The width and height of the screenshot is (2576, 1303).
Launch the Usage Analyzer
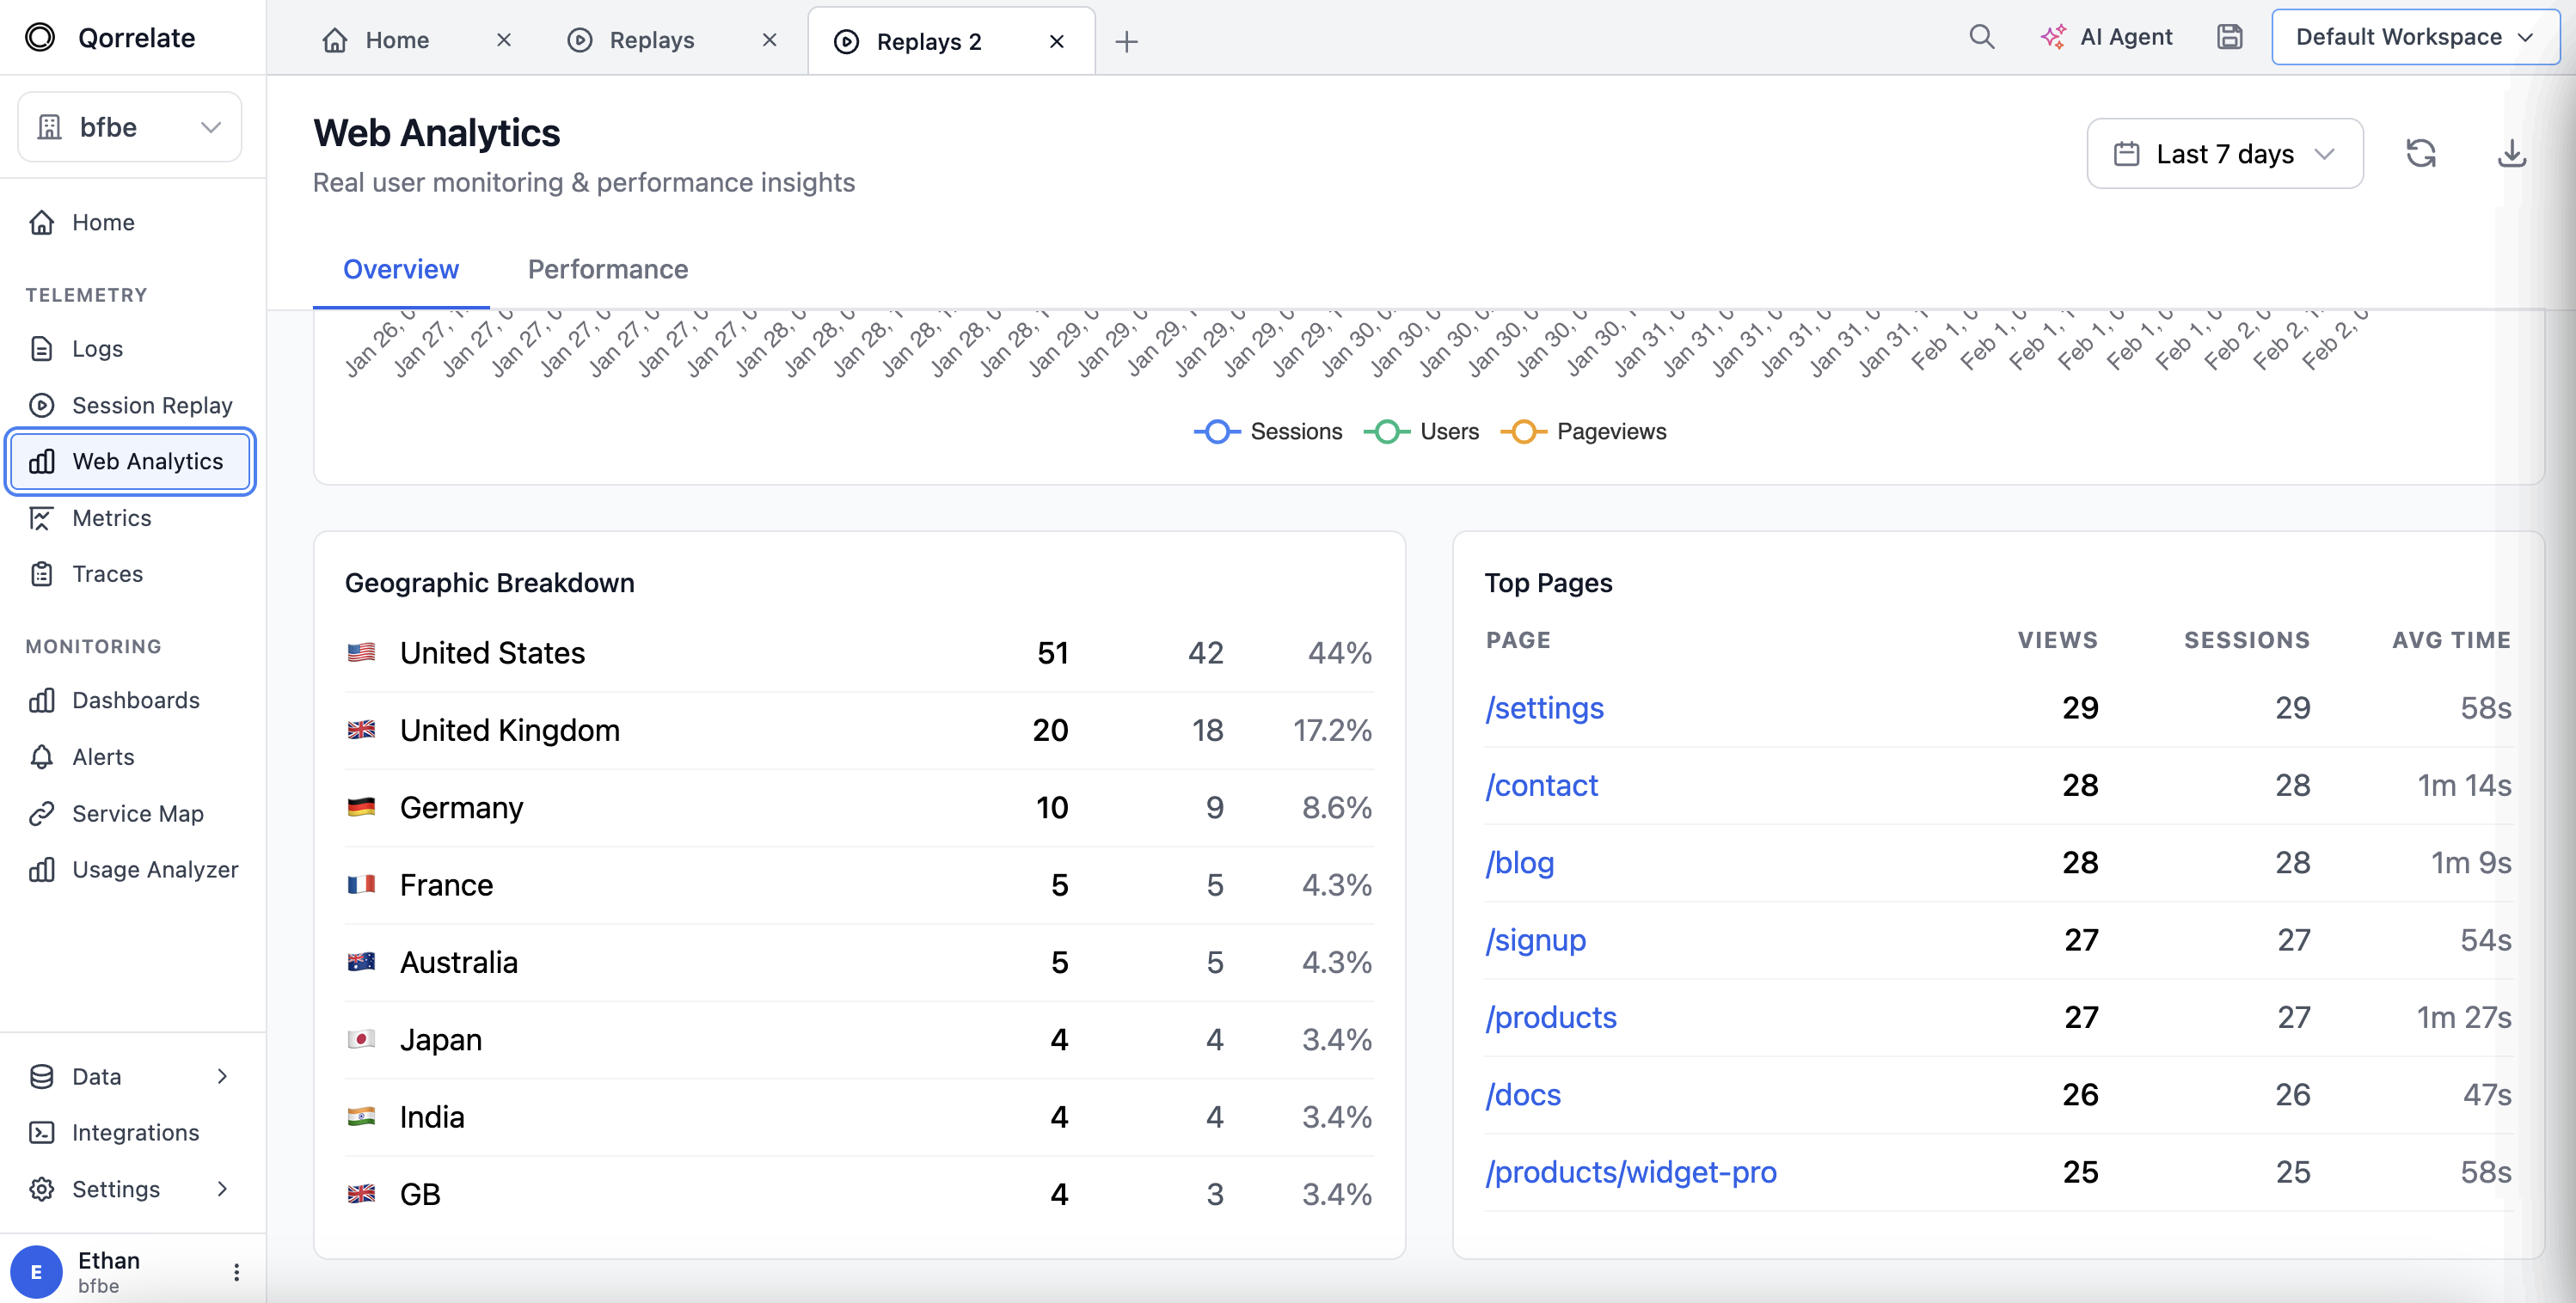[x=155, y=869]
